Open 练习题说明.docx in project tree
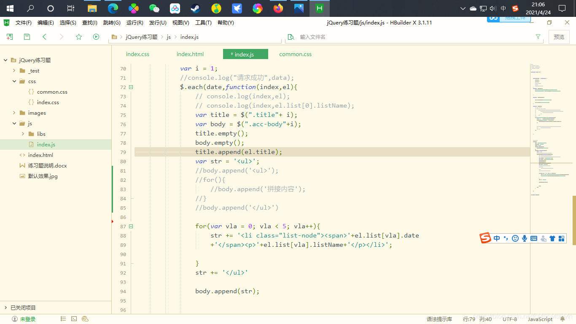The image size is (576, 324). tap(47, 166)
